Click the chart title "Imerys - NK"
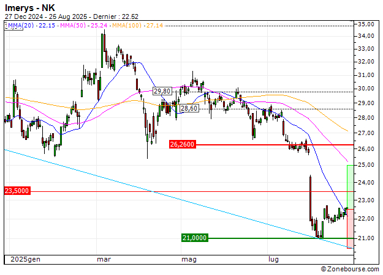The height and width of the screenshot is (275, 383). pyautogui.click(x=30, y=8)
